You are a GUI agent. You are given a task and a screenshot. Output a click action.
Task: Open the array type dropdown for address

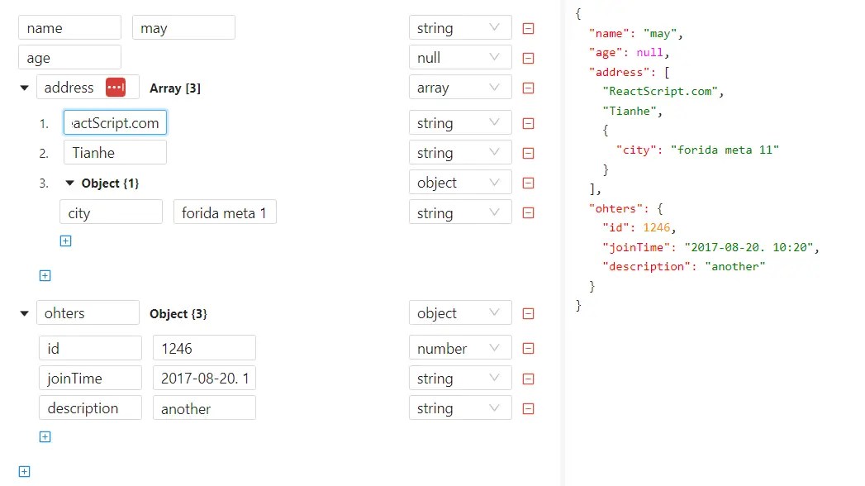pyautogui.click(x=460, y=87)
